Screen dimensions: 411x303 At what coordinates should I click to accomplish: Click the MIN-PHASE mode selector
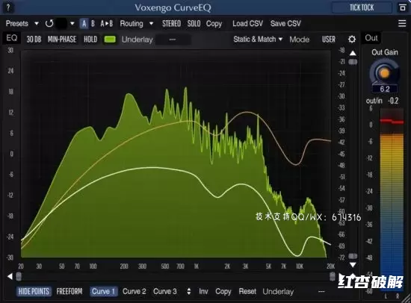tap(62, 40)
